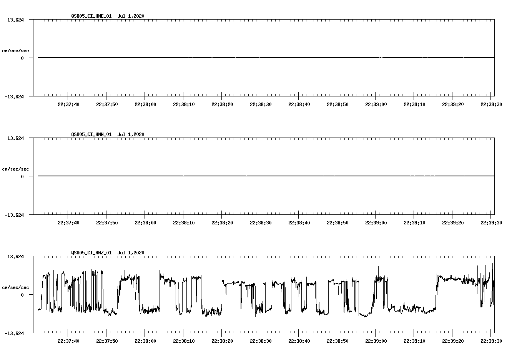Image resolution: width=522 pixels, height=355 pixels.
Task: Click the cm/sec/sec unit label of HNE chart
Action: (x=15, y=51)
